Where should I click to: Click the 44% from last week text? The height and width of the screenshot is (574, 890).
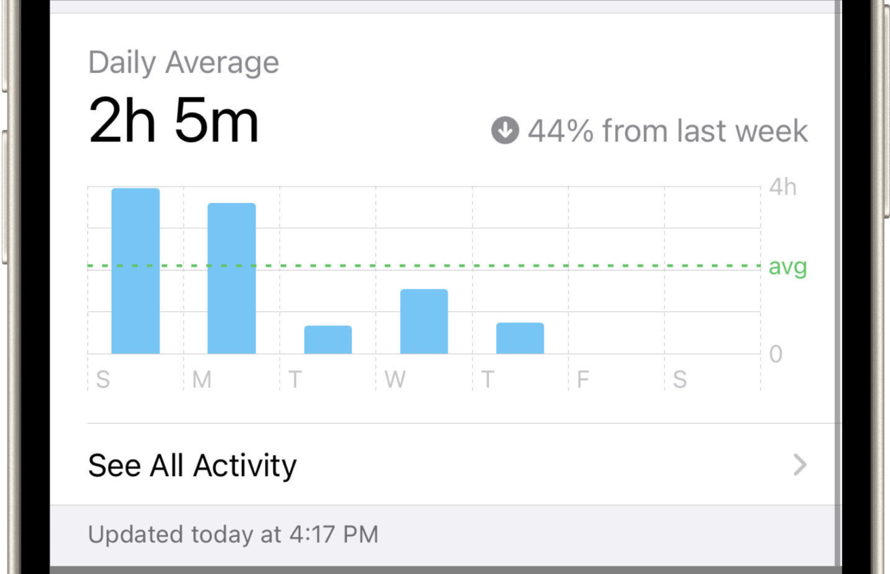(667, 130)
